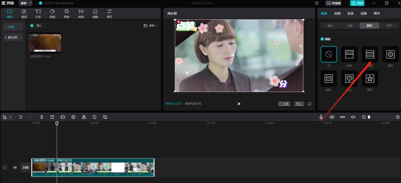Switch to the 调节 tab in right panel

pyautogui.click(x=377, y=13)
